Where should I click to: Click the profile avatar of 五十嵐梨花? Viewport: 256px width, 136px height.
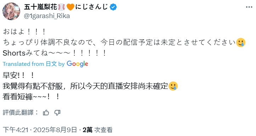tap(11, 11)
